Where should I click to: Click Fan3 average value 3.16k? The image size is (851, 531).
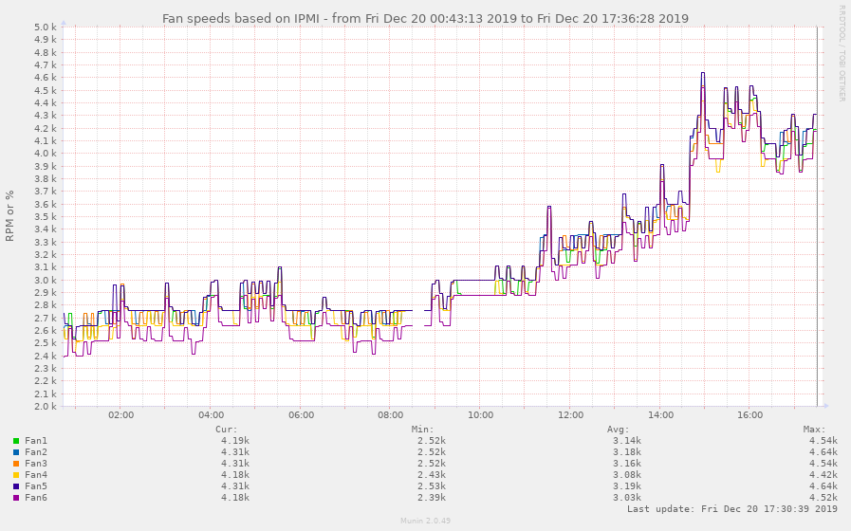(627, 464)
